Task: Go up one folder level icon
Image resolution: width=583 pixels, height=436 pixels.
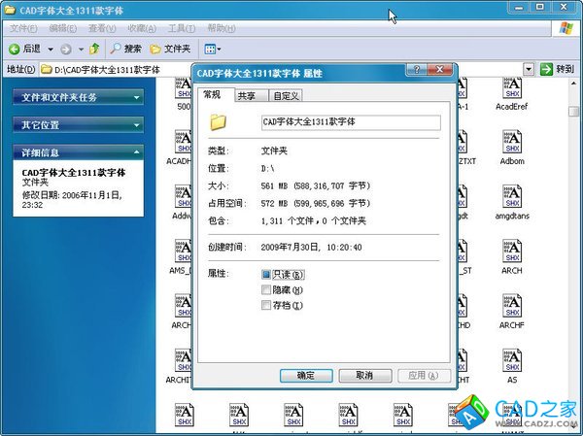Action: click(x=94, y=49)
